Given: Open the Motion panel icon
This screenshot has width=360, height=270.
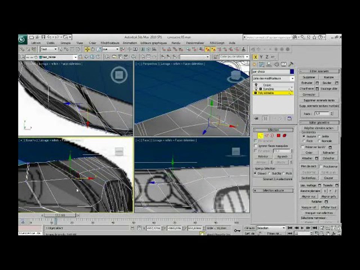Looking at the screenshot, I should [276, 64].
